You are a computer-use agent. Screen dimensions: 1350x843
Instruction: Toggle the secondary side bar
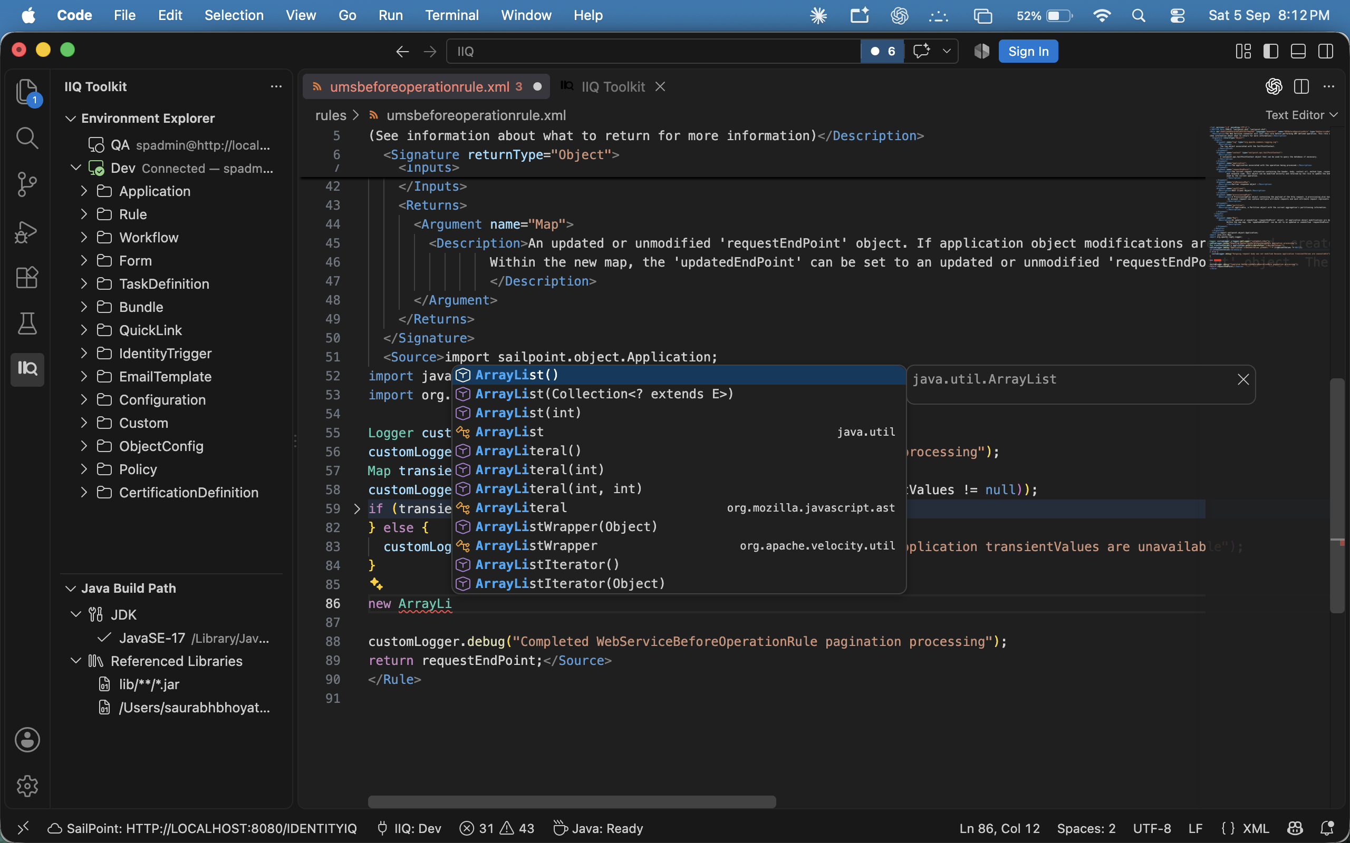point(1326,51)
